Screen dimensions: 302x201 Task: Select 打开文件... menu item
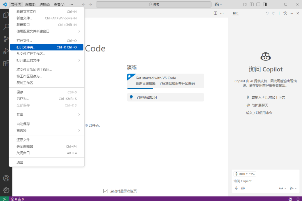tap(47, 41)
